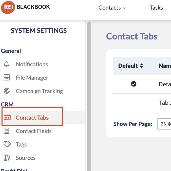Open the Tasks menu item
The height and width of the screenshot is (171, 171).
coord(156,8)
